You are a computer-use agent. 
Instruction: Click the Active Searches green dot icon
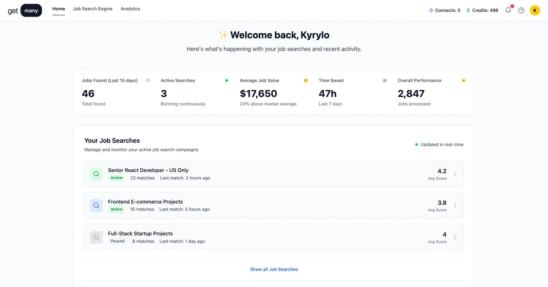click(227, 80)
